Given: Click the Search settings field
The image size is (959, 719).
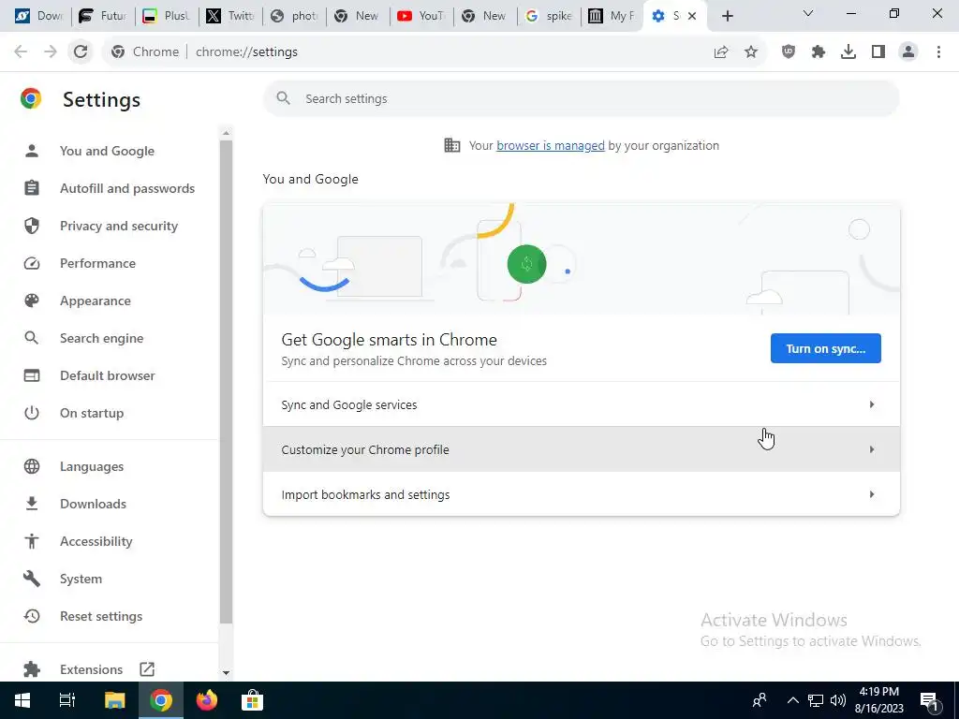Looking at the screenshot, I should click(581, 98).
